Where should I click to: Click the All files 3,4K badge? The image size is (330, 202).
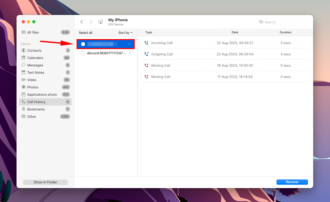pos(65,32)
